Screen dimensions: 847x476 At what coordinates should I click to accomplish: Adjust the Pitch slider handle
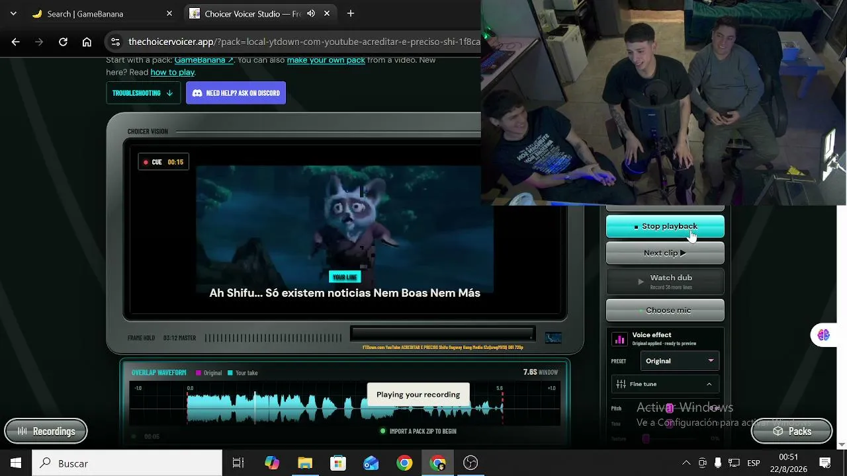pos(670,408)
